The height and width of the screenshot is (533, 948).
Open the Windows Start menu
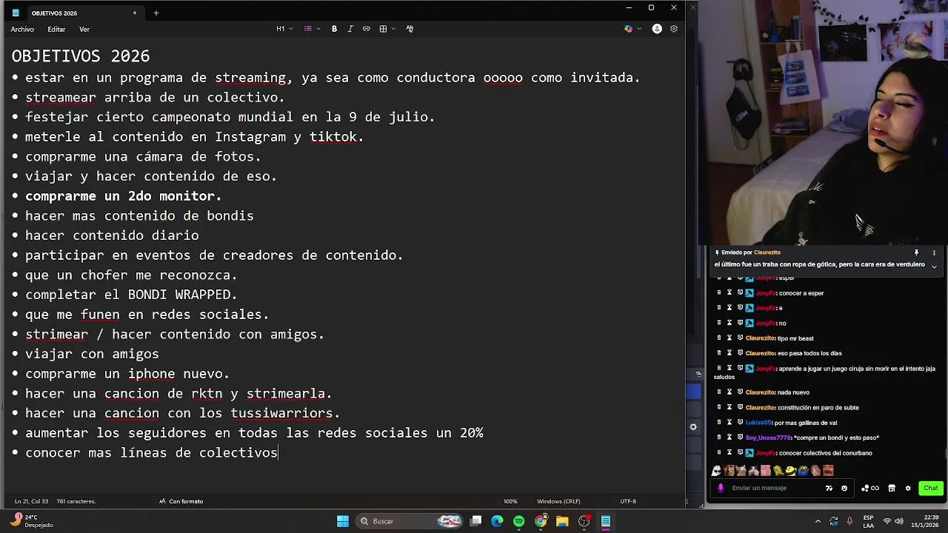pyautogui.click(x=343, y=521)
